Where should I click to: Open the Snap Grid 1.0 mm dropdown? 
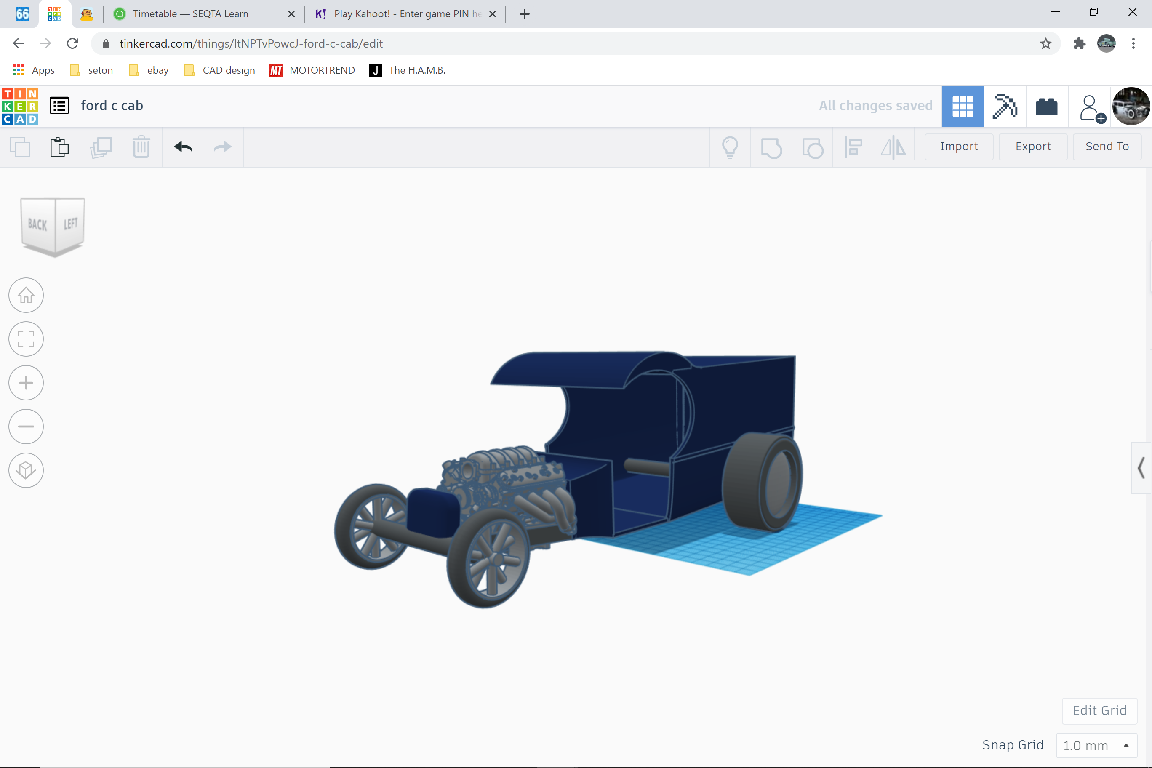[x=1097, y=745]
